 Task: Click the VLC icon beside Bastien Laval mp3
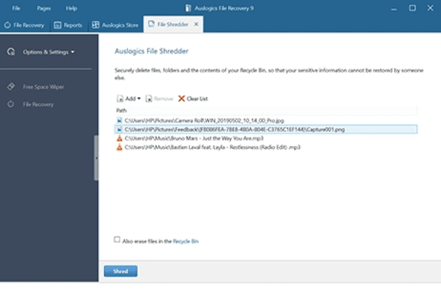coord(119,147)
